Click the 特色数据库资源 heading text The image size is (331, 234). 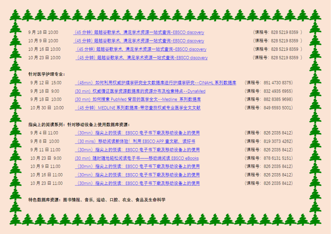tap(45, 200)
